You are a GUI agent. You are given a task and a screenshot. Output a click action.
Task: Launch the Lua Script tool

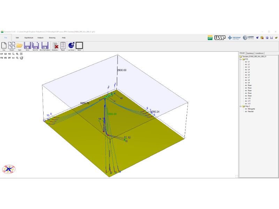[x=71, y=46]
